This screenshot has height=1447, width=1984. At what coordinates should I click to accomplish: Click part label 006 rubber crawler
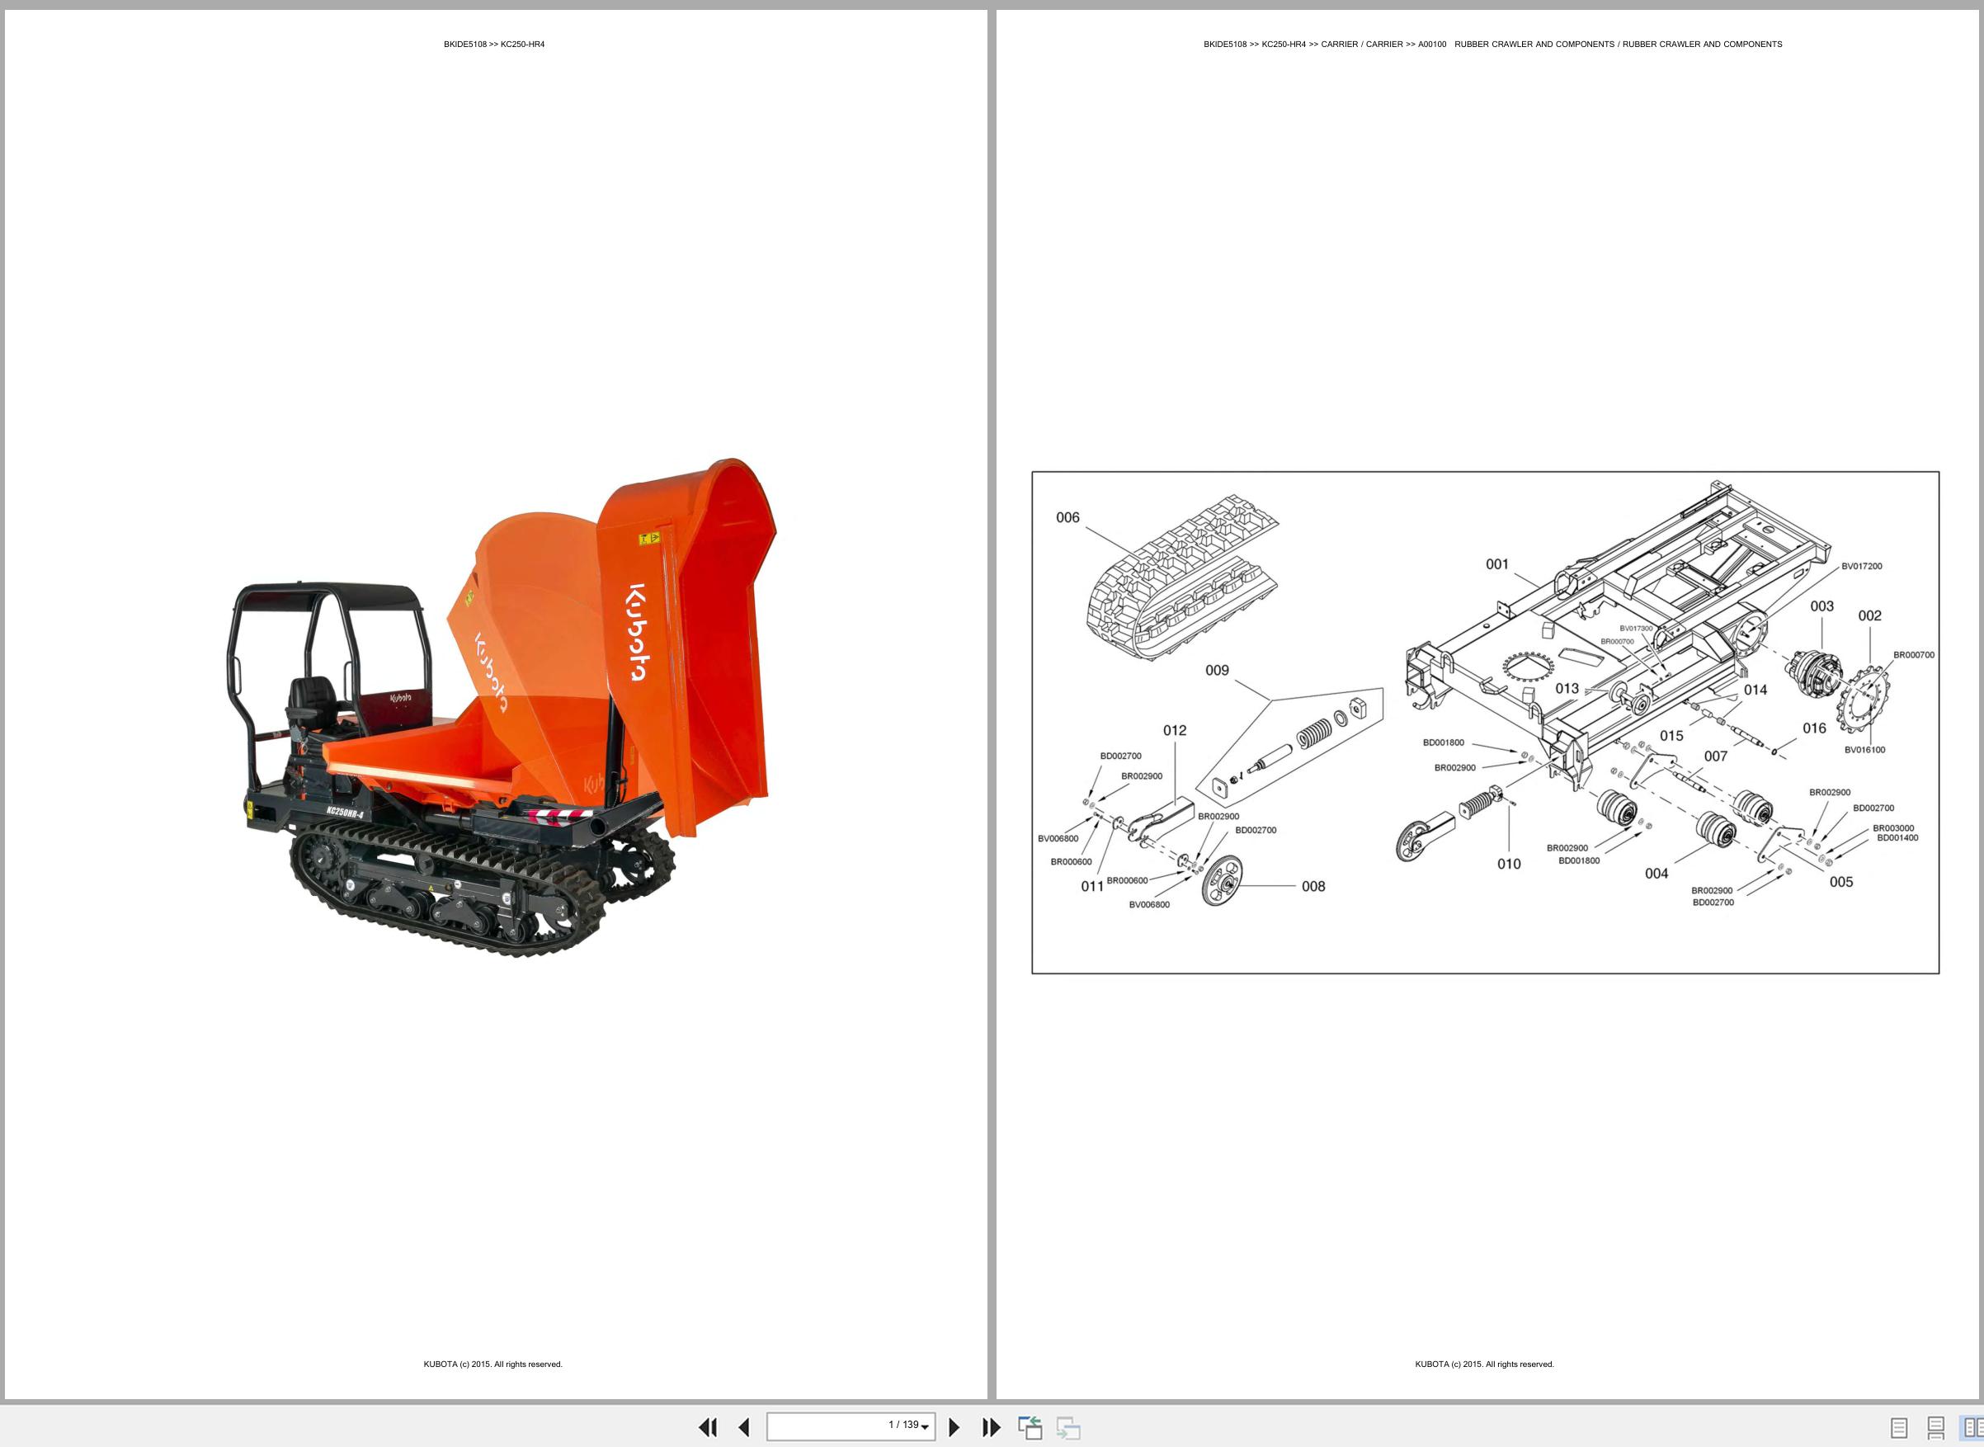(x=1067, y=517)
